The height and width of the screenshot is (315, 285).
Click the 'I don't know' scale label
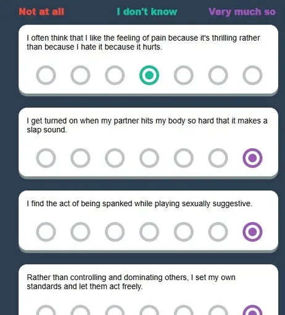click(147, 12)
